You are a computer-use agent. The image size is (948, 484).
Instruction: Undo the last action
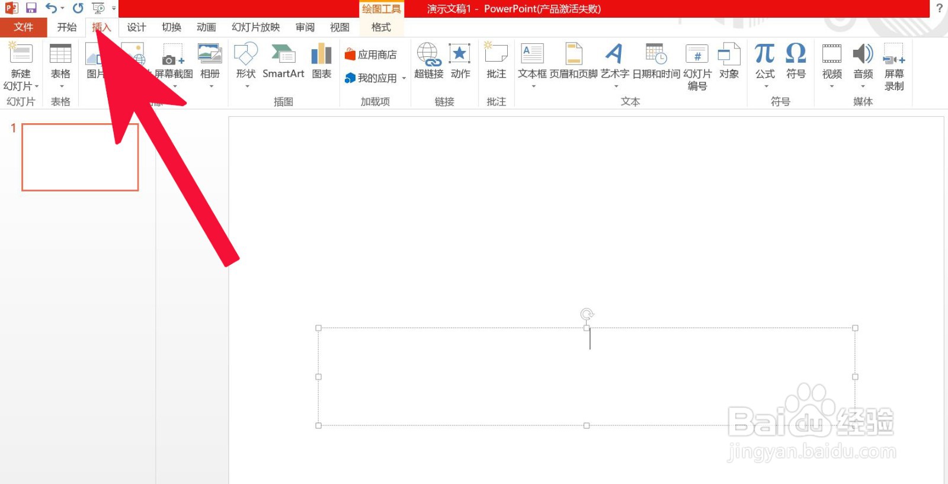tap(51, 8)
